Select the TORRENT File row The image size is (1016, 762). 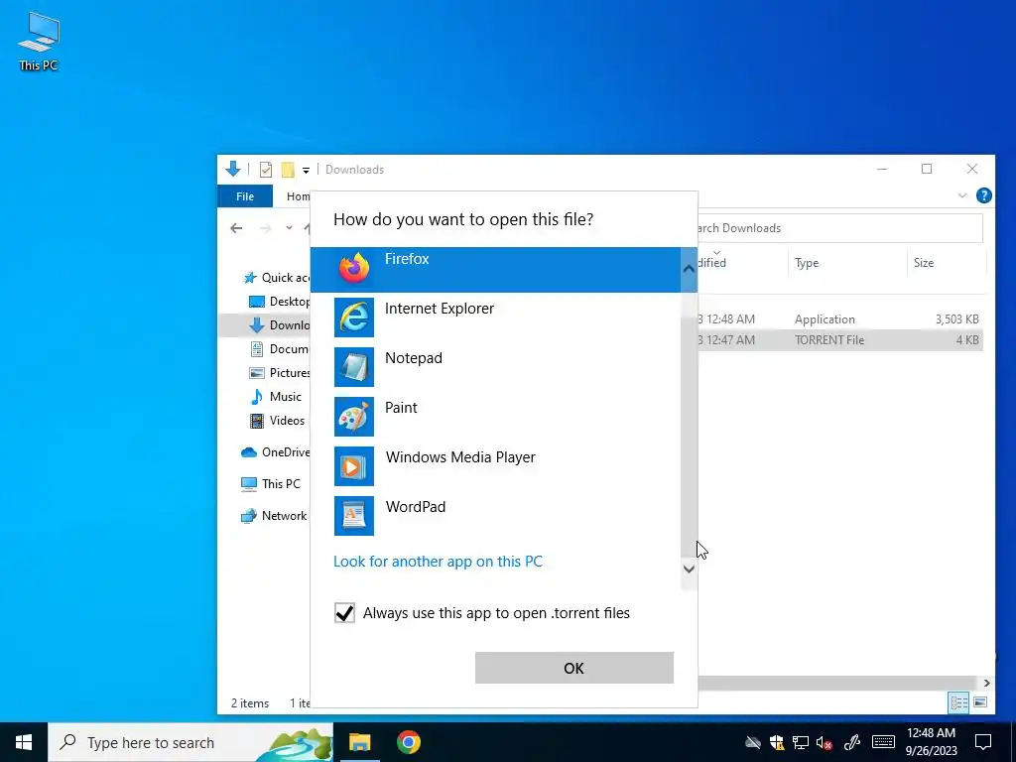[x=840, y=340]
